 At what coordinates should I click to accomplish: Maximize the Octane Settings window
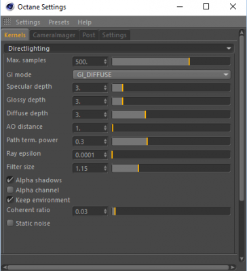tap(206, 7)
